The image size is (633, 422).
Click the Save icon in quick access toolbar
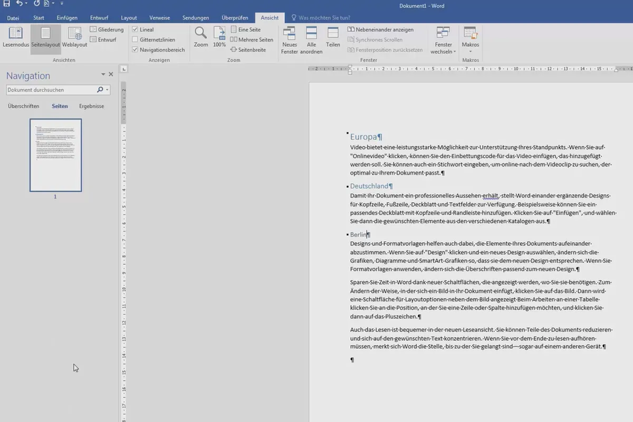tap(7, 4)
